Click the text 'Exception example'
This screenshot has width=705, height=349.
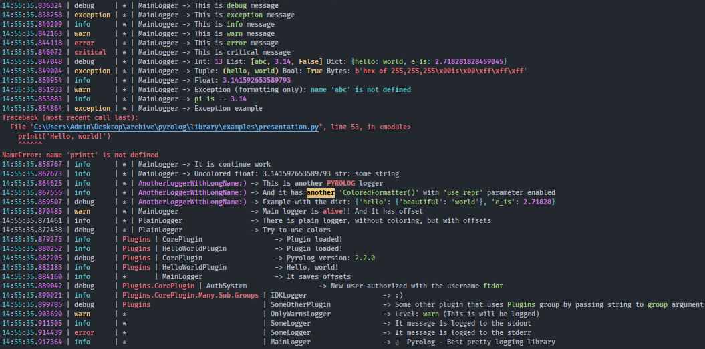(229, 108)
